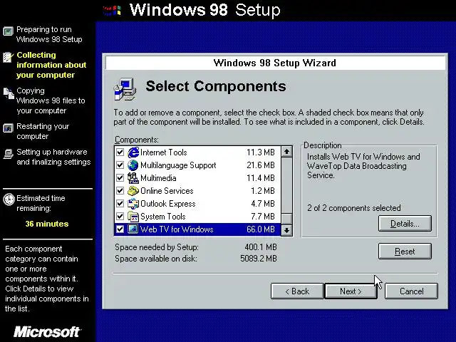Click the Windows flag logo in title
This screenshot has height=342, width=456.
coord(112,11)
